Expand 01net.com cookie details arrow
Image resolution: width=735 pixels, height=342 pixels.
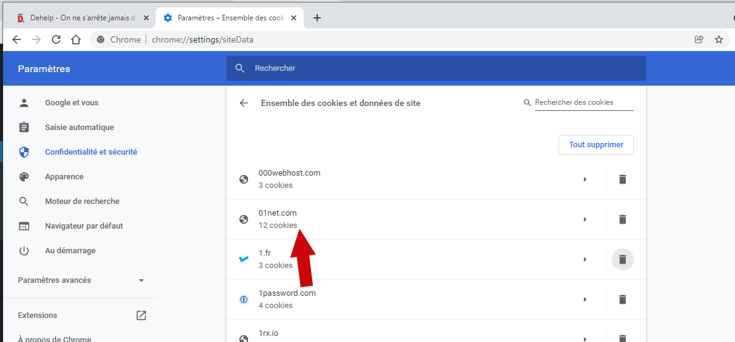click(x=585, y=219)
